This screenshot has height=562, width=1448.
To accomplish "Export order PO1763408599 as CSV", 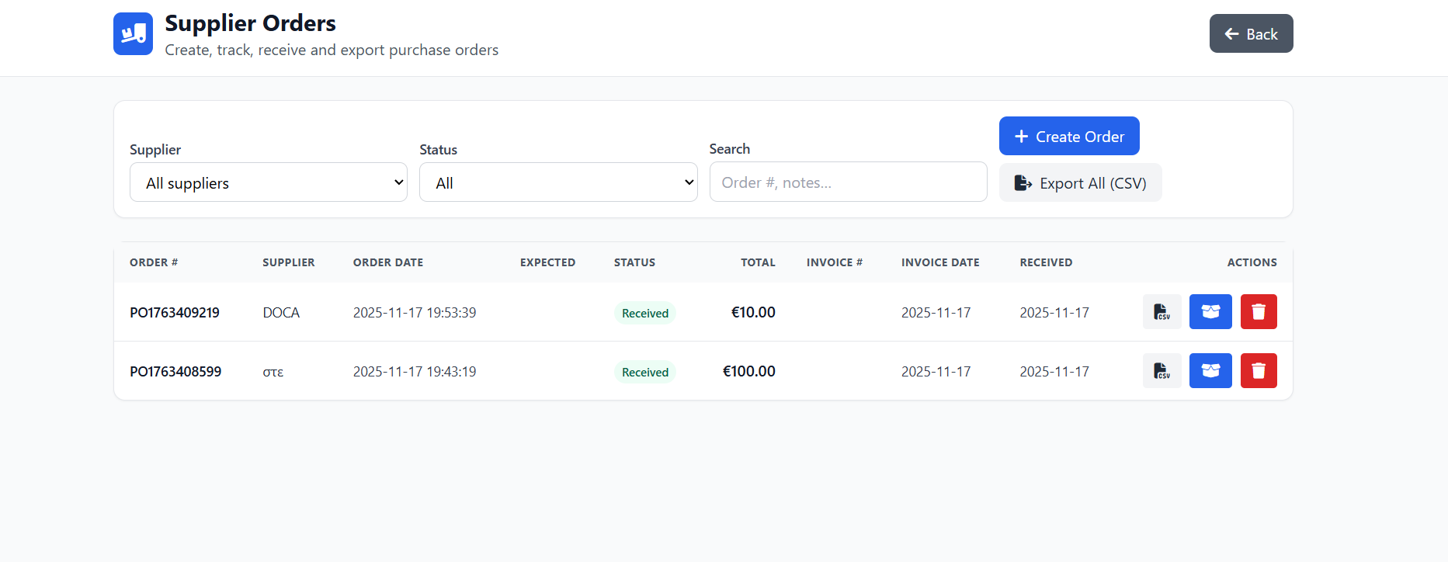I will [x=1162, y=371].
